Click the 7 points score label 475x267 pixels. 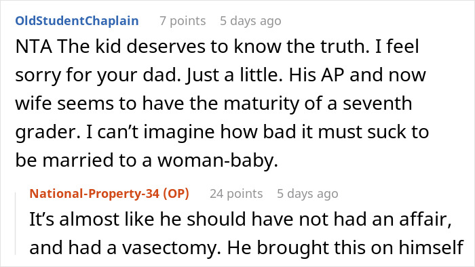click(x=183, y=21)
